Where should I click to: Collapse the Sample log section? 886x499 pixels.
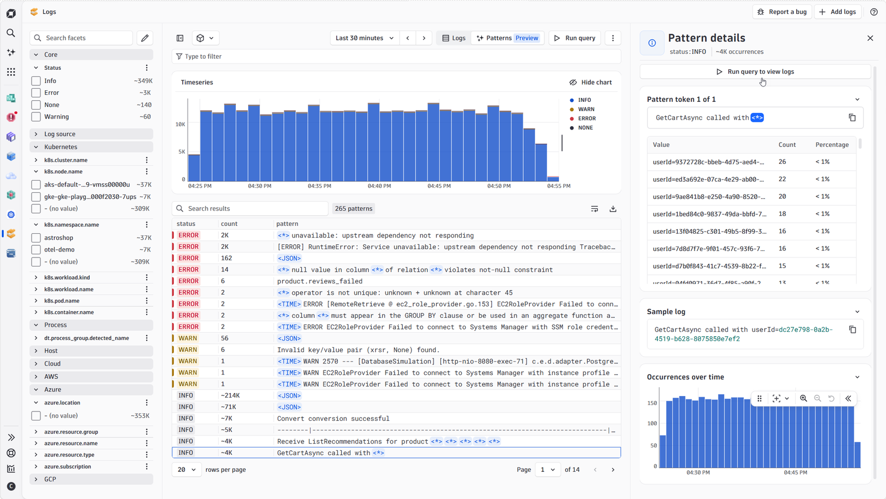pos(857,312)
